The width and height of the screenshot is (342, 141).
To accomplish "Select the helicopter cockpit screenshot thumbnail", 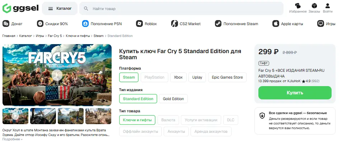I will click(43, 116).
